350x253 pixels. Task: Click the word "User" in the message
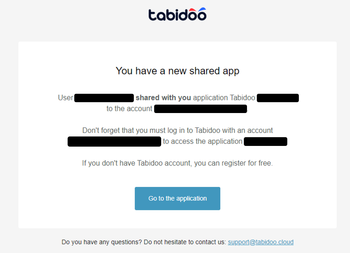pos(66,98)
